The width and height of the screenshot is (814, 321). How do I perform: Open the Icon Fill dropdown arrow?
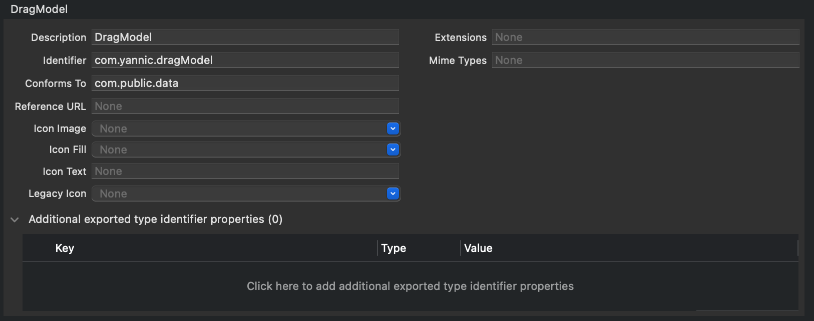pos(393,149)
